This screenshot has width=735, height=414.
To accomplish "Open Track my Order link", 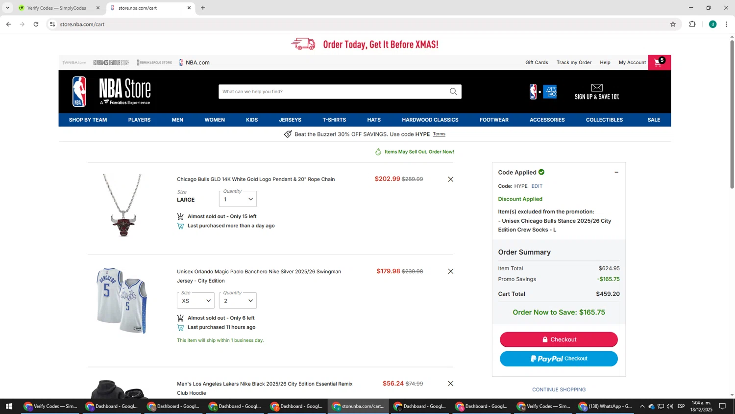I will [574, 62].
